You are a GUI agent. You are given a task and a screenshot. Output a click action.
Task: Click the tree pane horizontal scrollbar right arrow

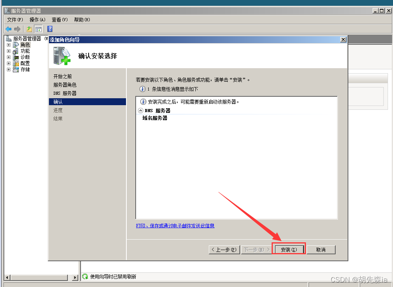coord(75,277)
